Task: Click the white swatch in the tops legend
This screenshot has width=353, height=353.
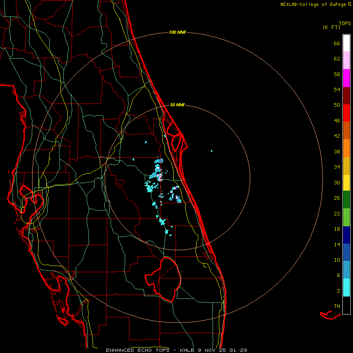Action: [x=346, y=43]
